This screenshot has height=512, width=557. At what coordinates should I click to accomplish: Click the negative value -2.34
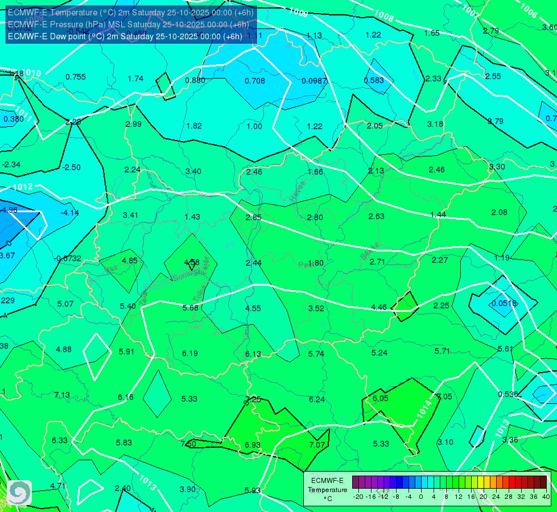click(11, 164)
